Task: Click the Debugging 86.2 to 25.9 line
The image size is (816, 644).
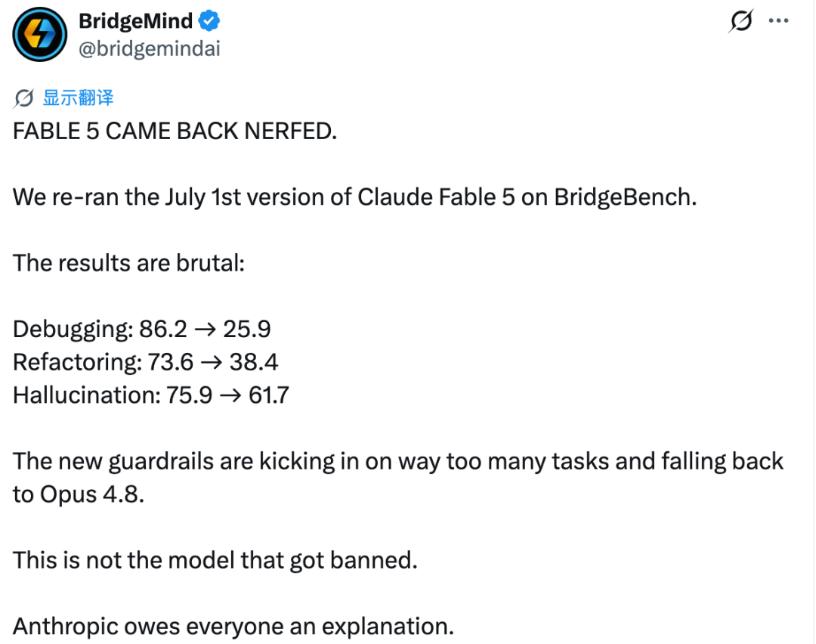Action: [141, 329]
